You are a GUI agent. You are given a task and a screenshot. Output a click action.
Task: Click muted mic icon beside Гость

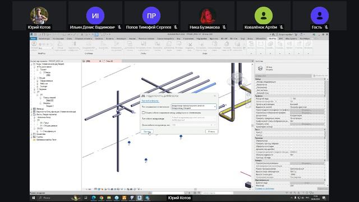click(x=326, y=27)
